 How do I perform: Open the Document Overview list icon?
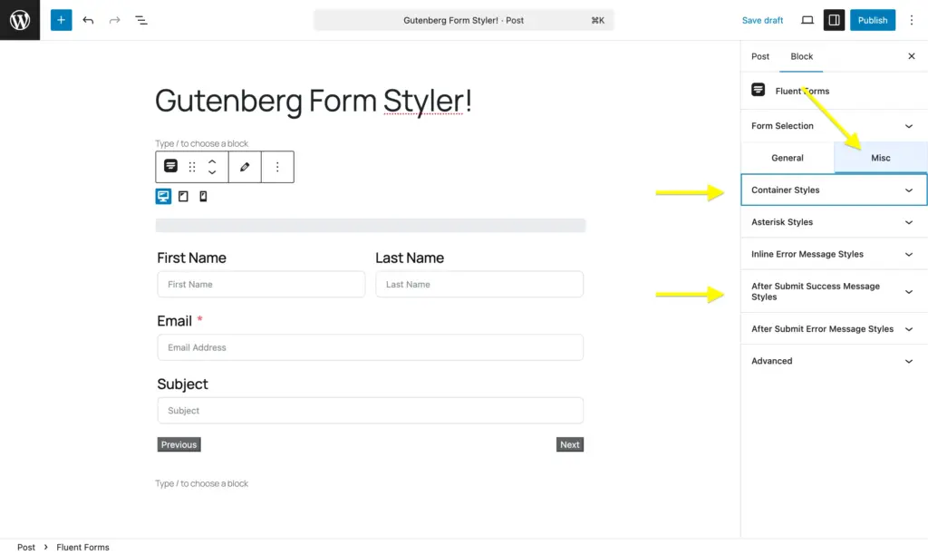pyautogui.click(x=141, y=20)
